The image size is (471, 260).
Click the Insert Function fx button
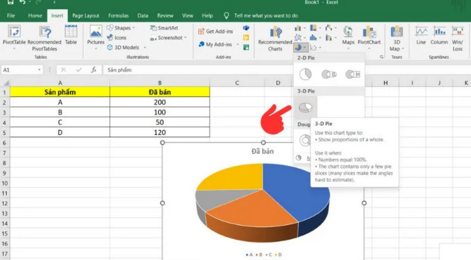tap(94, 70)
